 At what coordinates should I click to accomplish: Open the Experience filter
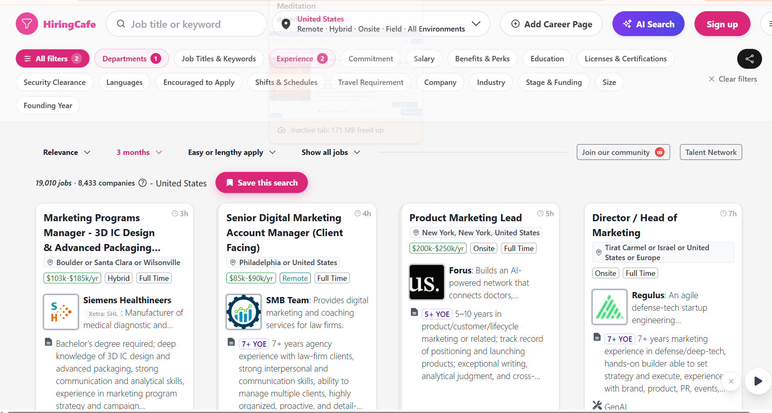coord(302,59)
